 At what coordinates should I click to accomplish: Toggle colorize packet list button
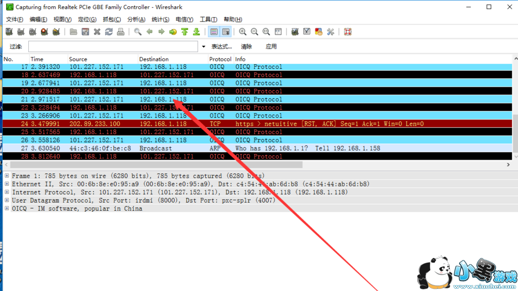pos(214,32)
